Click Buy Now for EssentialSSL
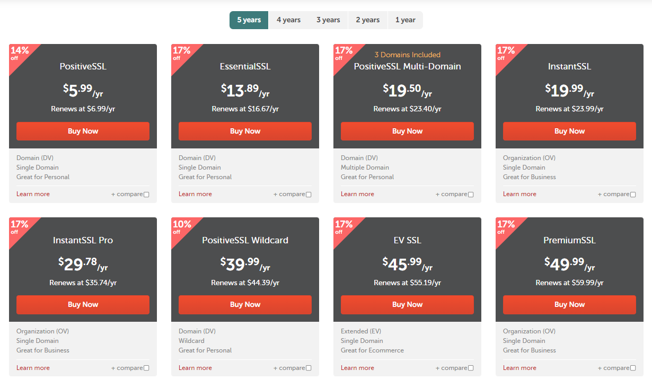The image size is (652, 379). coord(245,131)
